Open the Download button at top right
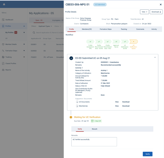 [x=157, y=12]
